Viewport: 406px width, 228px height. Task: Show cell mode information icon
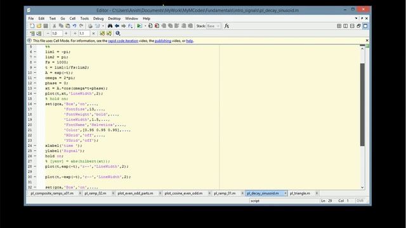coord(118,34)
